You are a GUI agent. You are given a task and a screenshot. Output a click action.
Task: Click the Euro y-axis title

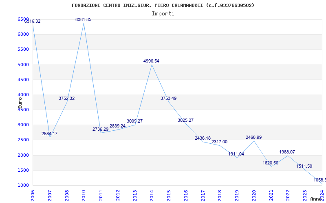tap(20, 103)
